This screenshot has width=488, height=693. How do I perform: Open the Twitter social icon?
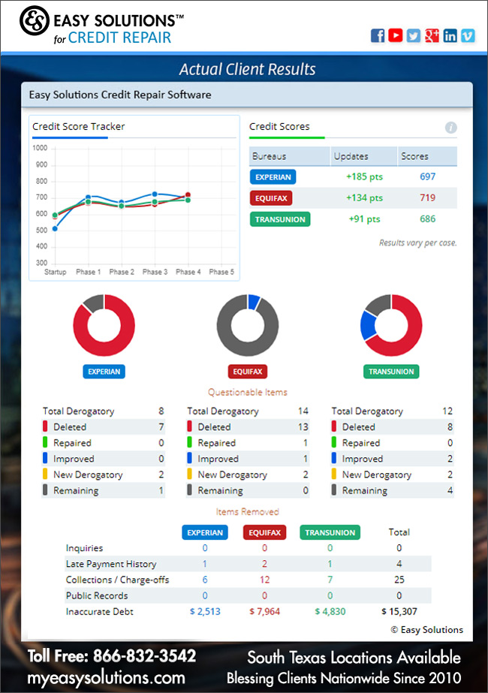[x=414, y=35]
